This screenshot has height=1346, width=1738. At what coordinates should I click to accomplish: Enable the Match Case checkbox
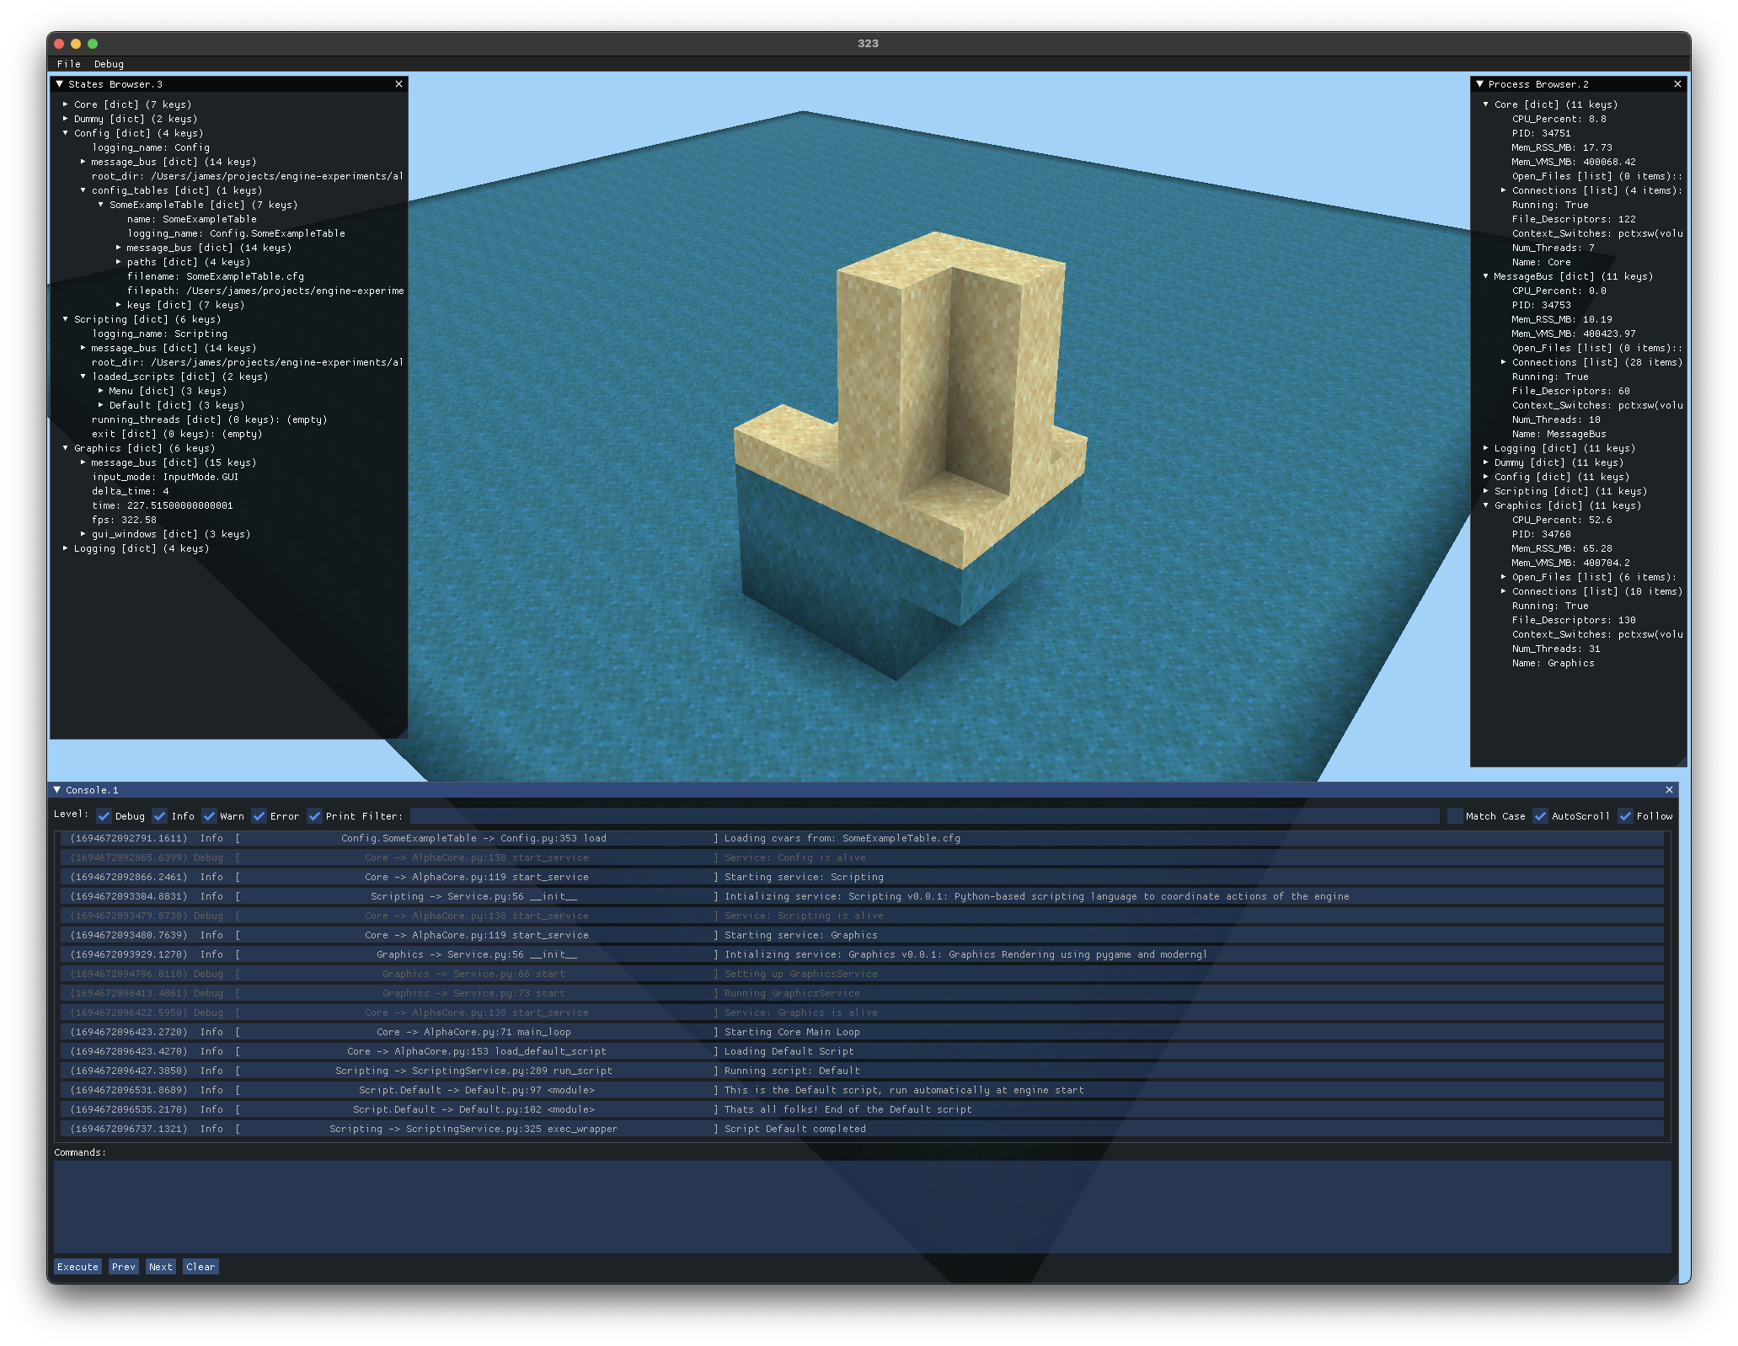(1455, 816)
